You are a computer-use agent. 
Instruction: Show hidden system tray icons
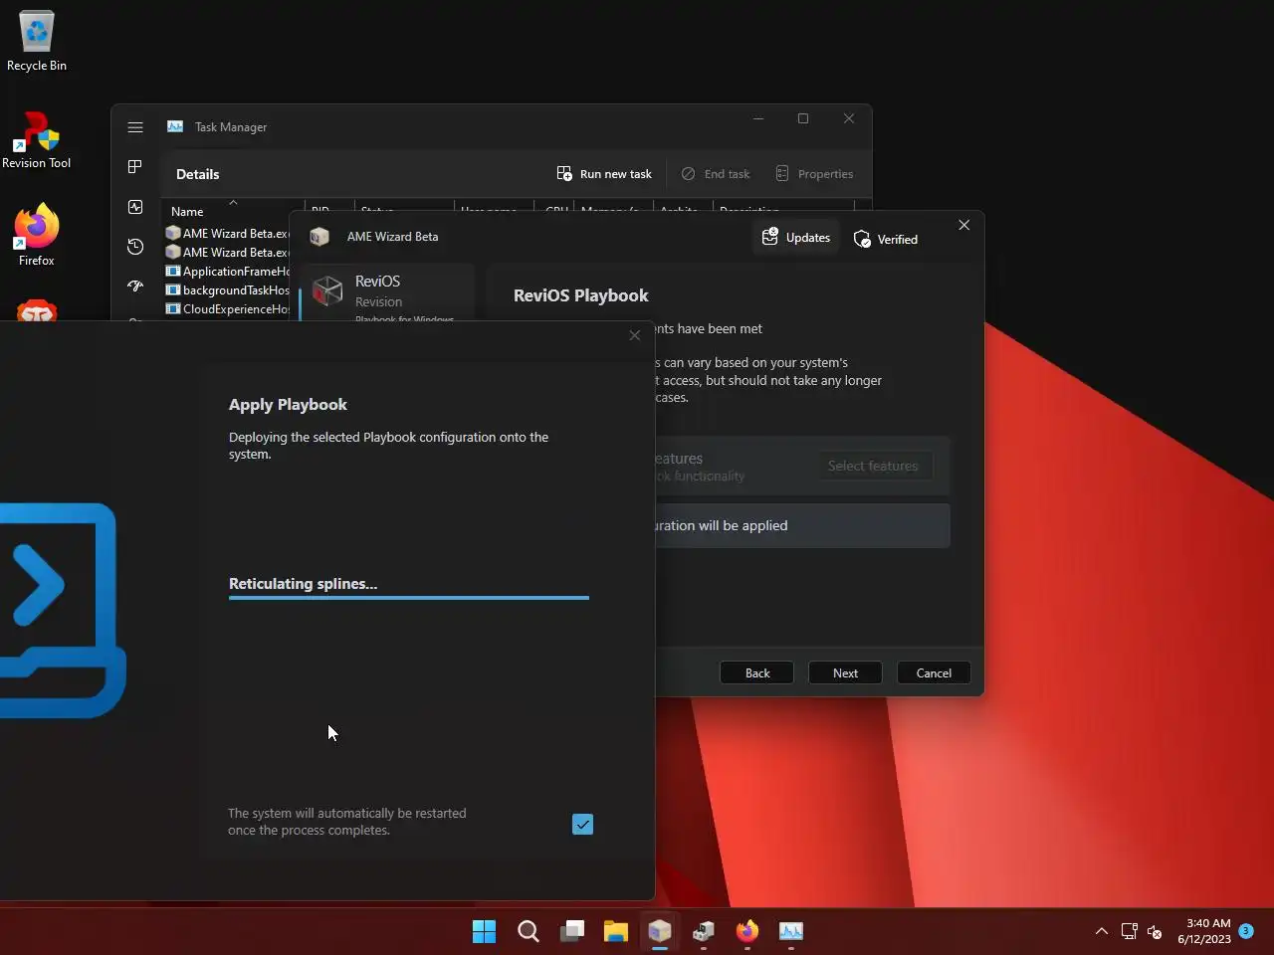1102,931
